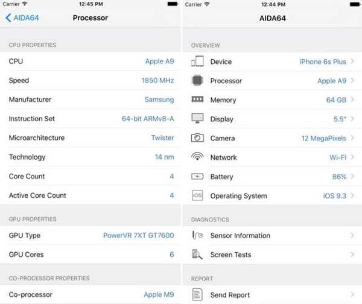
Task: Tap the Screen Tests magnifier icon
Action: pos(197,255)
